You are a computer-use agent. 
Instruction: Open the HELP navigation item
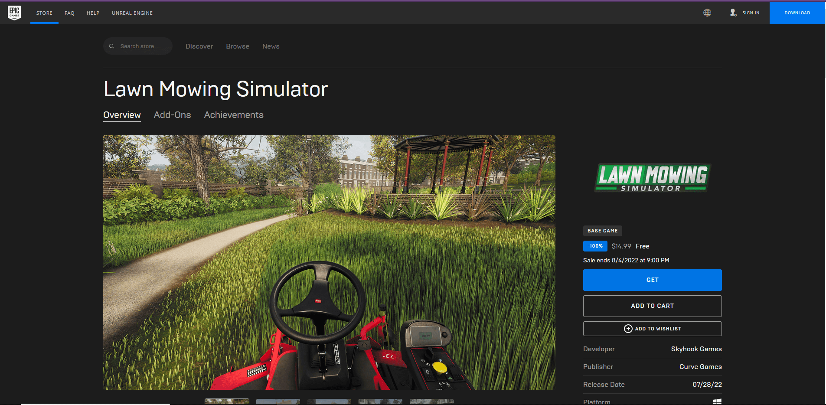(x=93, y=13)
